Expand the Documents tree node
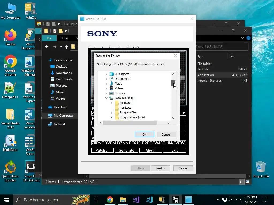The height and width of the screenshot is (205, 274). coord(106,79)
